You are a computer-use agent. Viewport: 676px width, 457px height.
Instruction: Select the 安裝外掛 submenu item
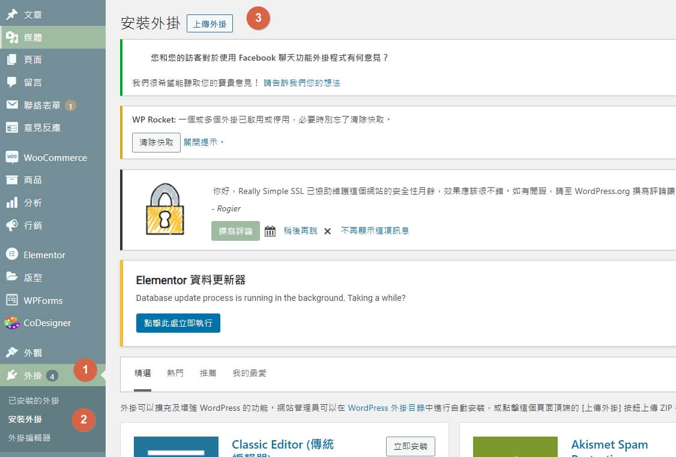(x=25, y=419)
